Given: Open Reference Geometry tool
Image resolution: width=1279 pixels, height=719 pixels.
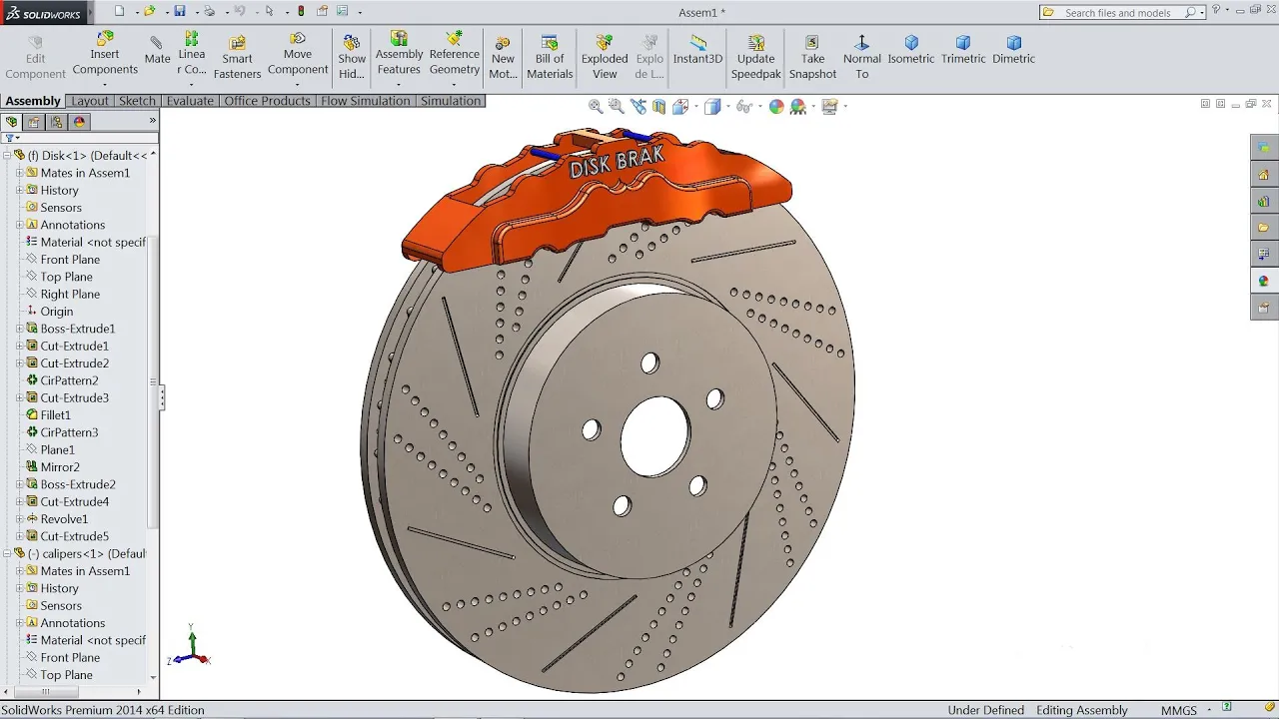Looking at the screenshot, I should point(455,54).
